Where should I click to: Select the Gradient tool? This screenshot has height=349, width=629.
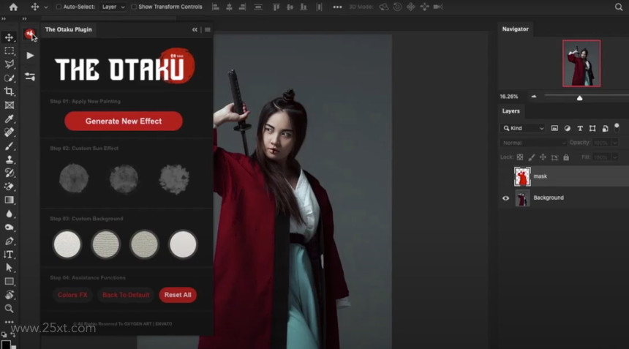(x=9, y=200)
